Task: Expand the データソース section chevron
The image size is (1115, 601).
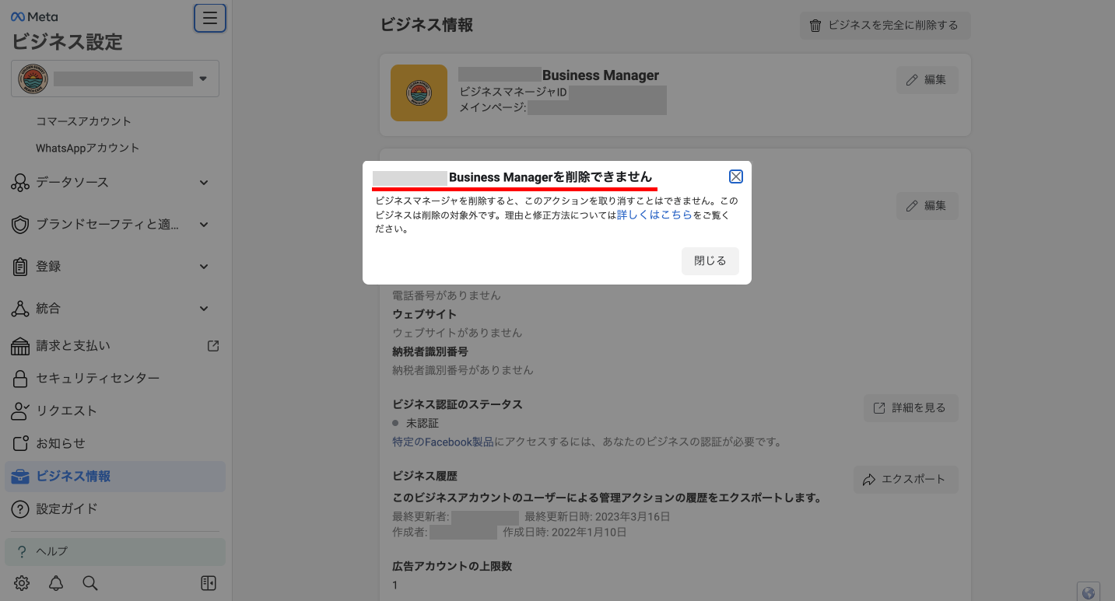Action: pos(204,183)
